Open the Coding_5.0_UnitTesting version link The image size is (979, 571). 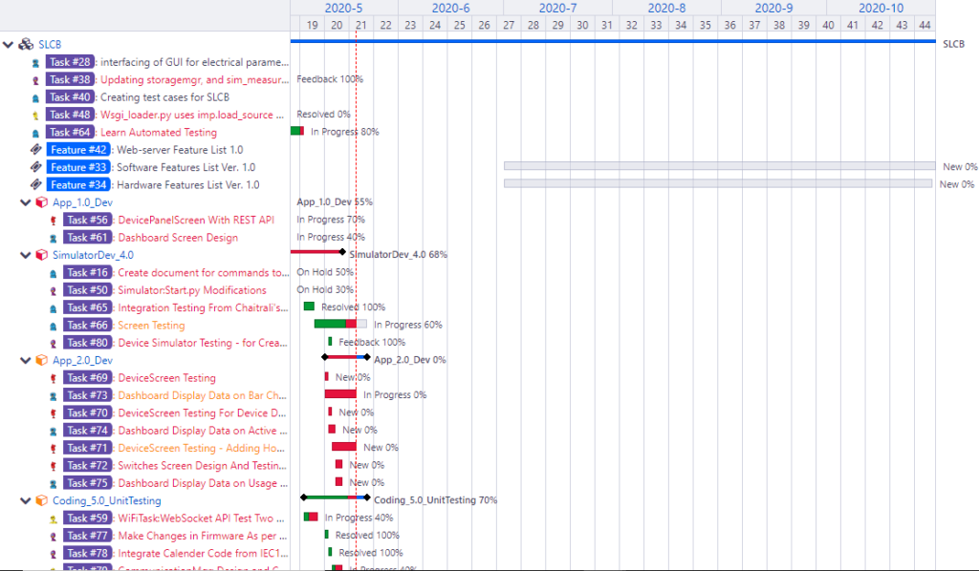107,500
